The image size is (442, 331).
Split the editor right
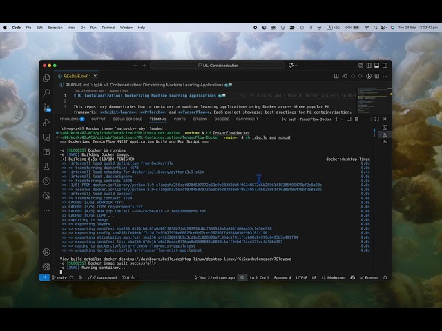tap(377, 76)
